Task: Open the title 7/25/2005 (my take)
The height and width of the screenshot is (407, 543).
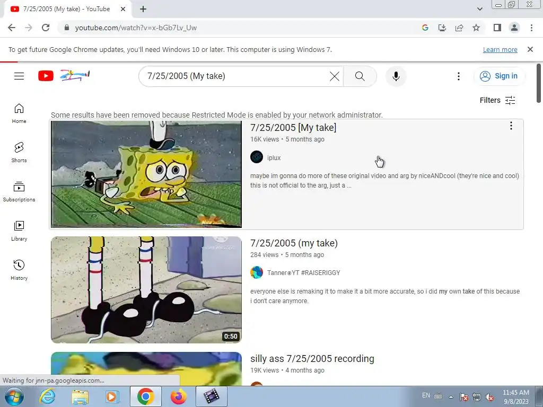Action: (x=294, y=243)
